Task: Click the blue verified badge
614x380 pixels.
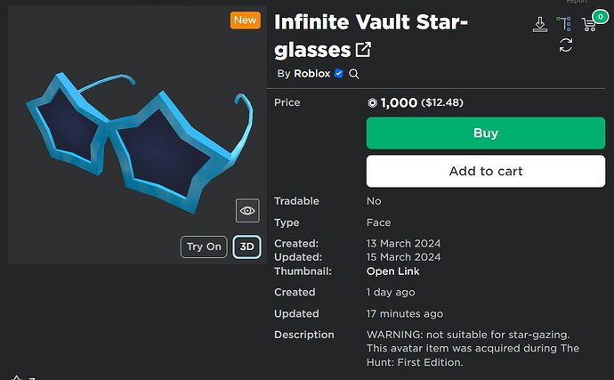Action: pos(339,74)
